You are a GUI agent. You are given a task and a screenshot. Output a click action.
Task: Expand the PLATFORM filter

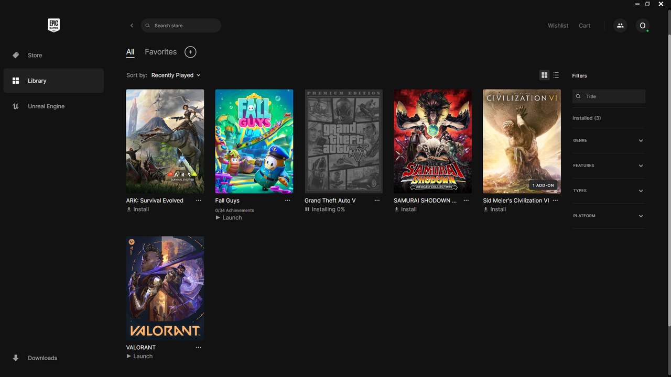coord(609,216)
